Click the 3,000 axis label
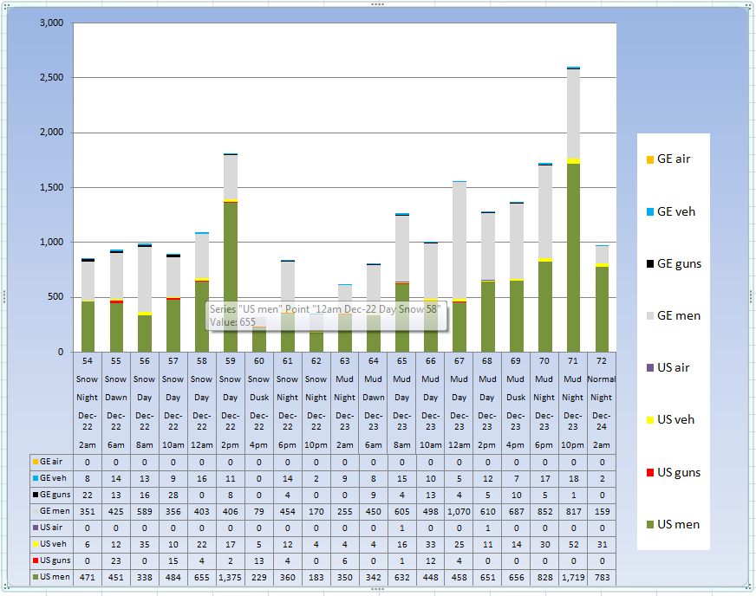This screenshot has width=756, height=596. pyautogui.click(x=51, y=23)
